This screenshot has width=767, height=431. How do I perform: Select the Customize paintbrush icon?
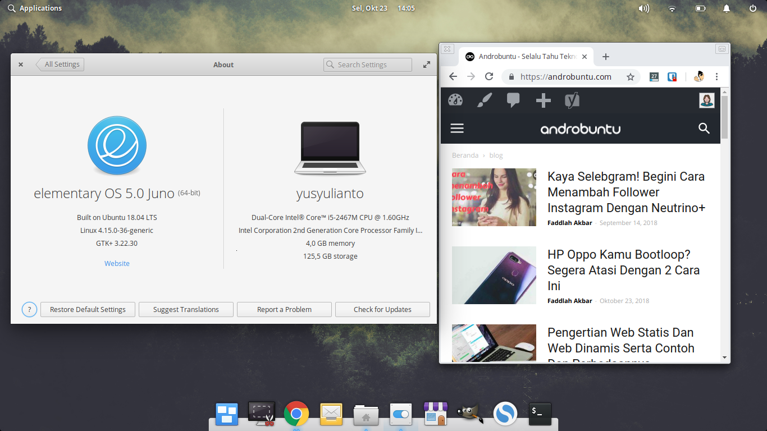click(x=484, y=100)
